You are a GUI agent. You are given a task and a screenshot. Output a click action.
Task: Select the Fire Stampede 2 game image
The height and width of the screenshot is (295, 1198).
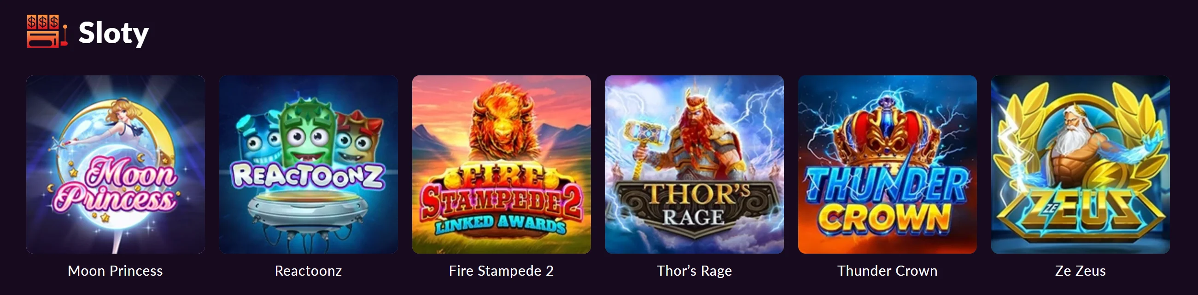501,165
